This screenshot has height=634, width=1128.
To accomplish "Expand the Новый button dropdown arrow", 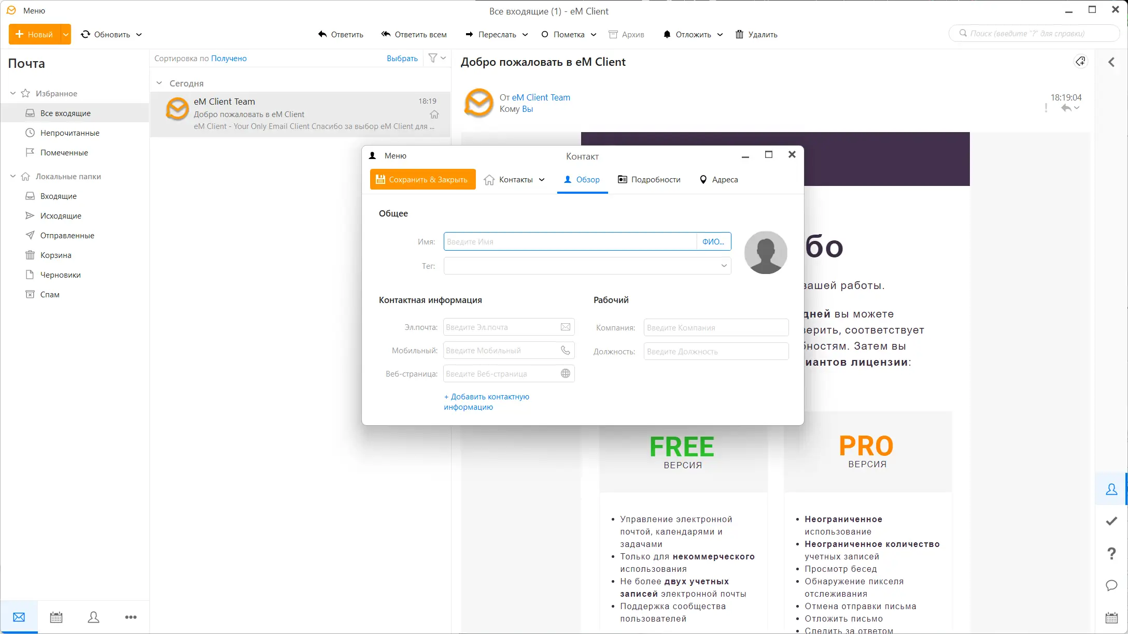I will (x=65, y=34).
